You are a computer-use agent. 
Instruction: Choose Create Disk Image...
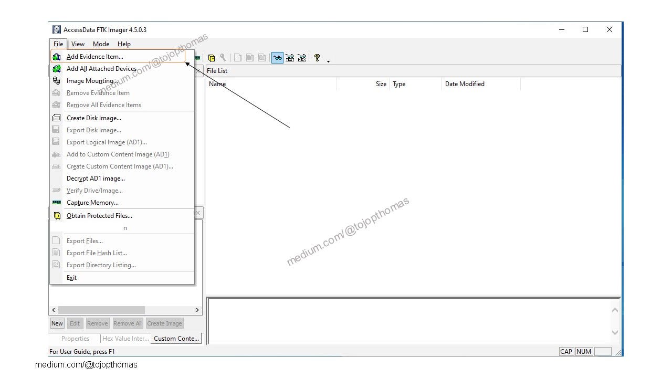[122, 118]
